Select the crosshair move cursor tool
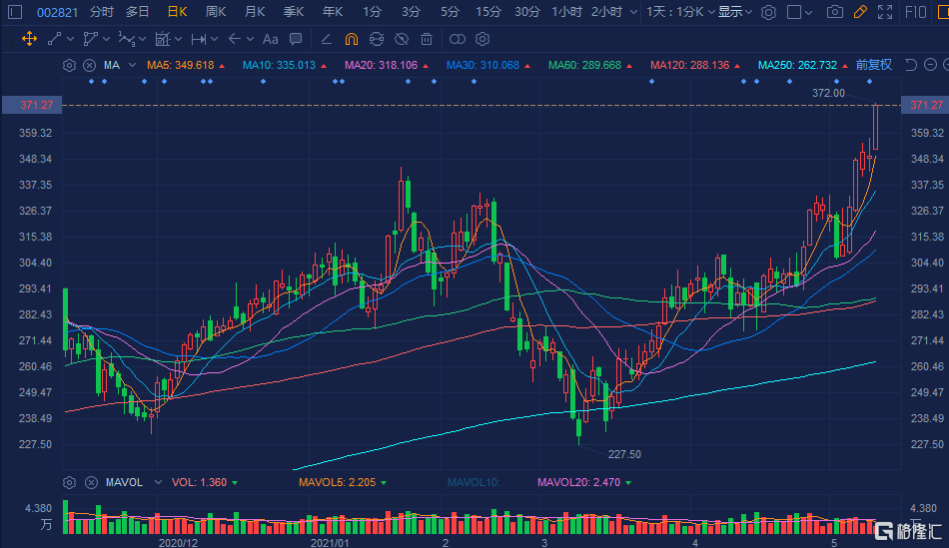The width and height of the screenshot is (949, 548). tap(28, 39)
